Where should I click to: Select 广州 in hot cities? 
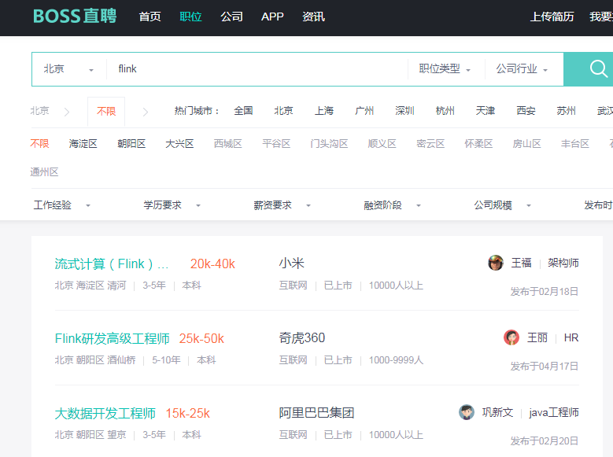[364, 111]
